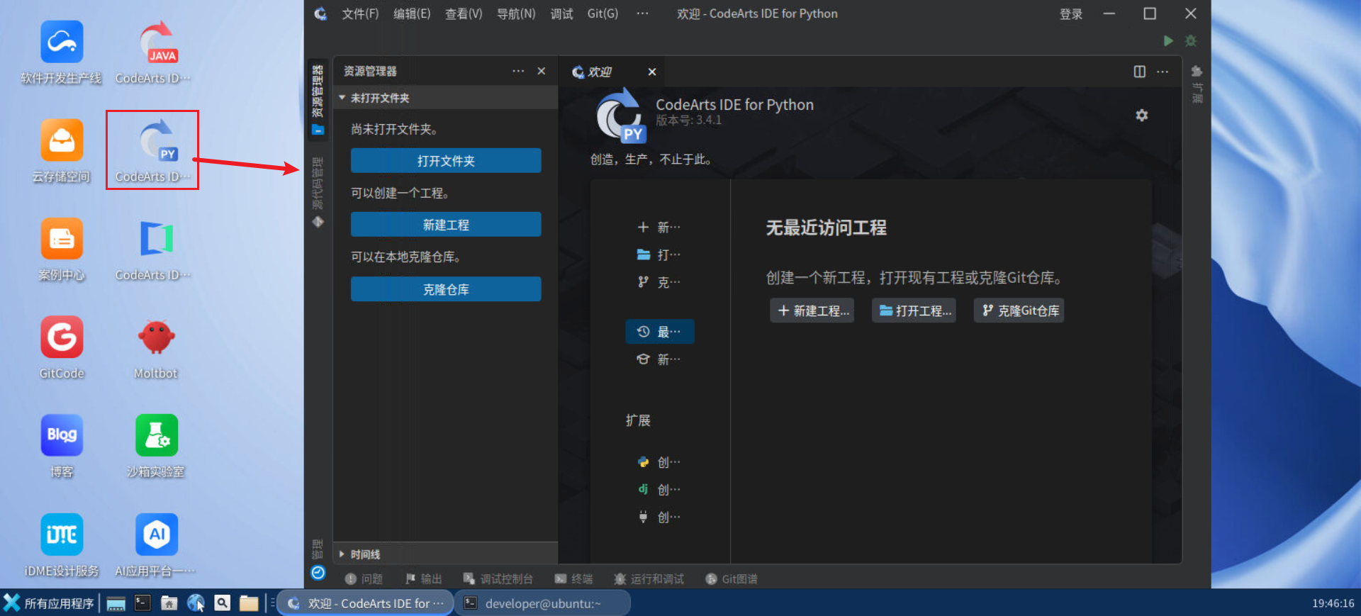Viewport: 1361px width, 616px height.
Task: Open the Git(G) menu
Action: [603, 13]
